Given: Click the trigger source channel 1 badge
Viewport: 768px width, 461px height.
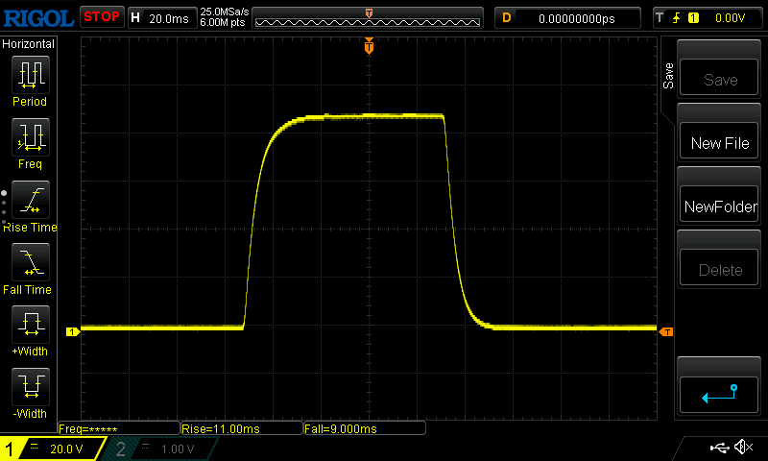Looking at the screenshot, I should (x=693, y=18).
